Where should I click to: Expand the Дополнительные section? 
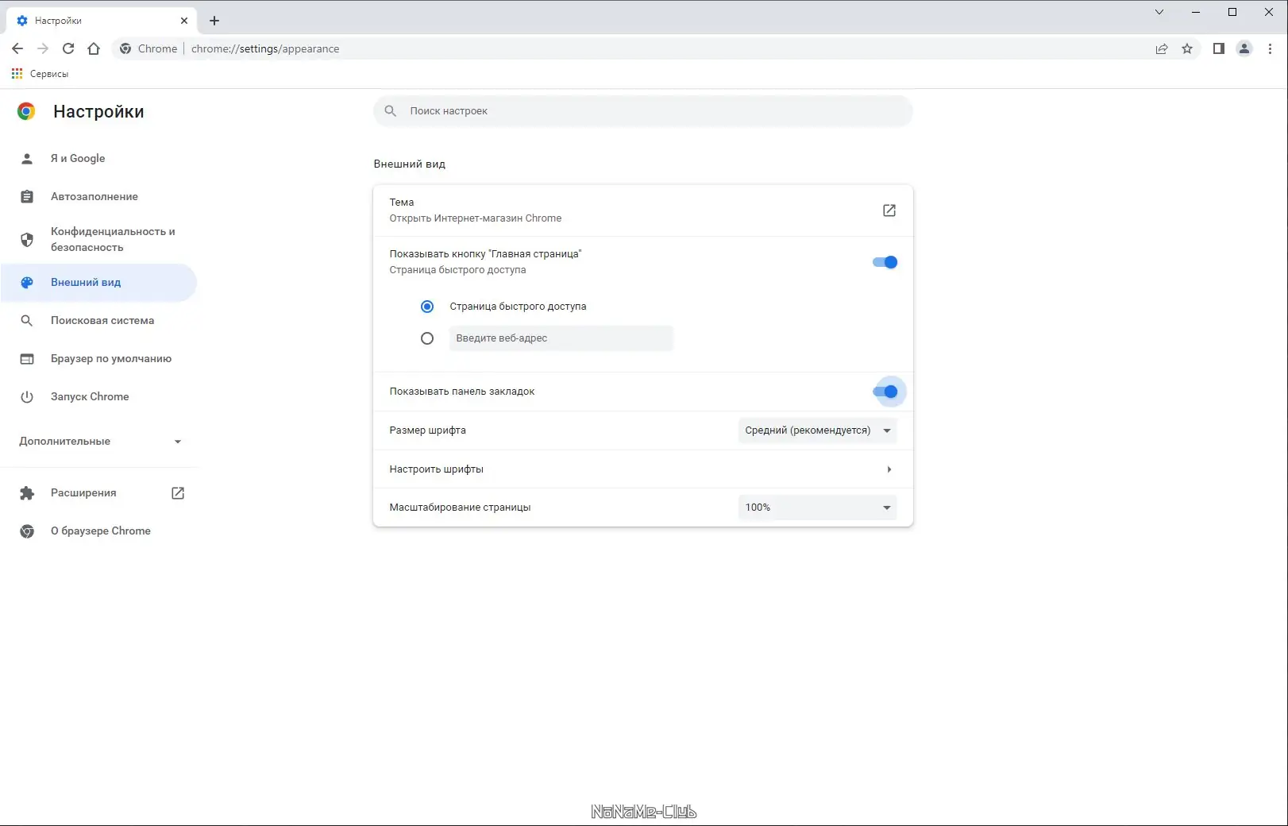point(100,441)
